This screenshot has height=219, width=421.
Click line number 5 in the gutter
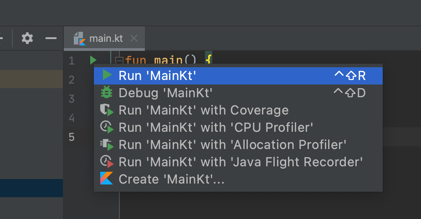72,137
